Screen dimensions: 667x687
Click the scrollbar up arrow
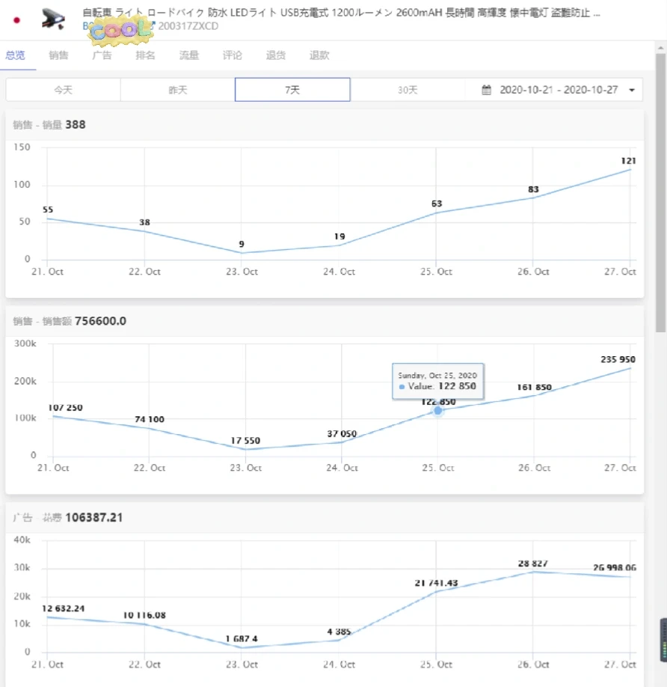[660, 47]
